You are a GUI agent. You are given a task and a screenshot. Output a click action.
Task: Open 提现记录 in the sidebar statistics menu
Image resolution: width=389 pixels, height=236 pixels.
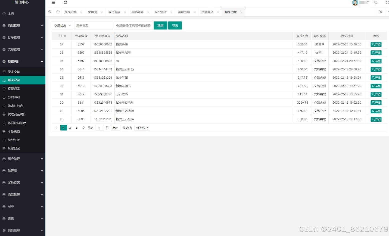(14, 88)
